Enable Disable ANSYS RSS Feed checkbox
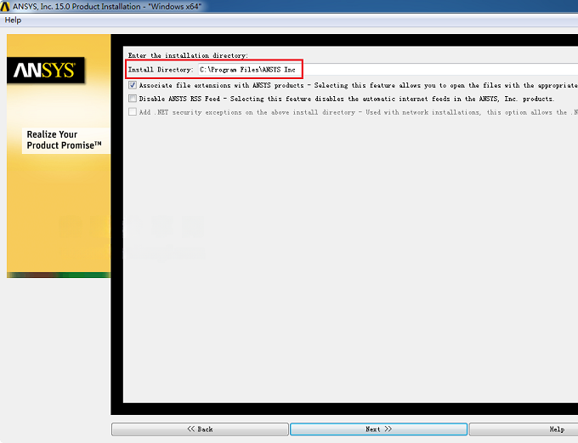 tap(133, 99)
